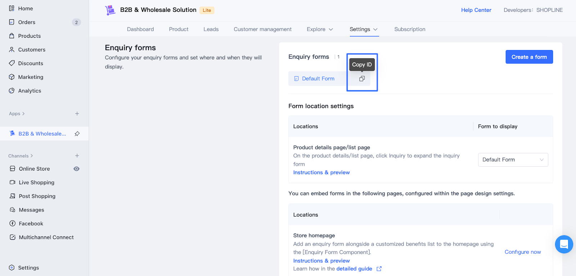Open the Help Center link
The height and width of the screenshot is (276, 576).
click(x=476, y=10)
